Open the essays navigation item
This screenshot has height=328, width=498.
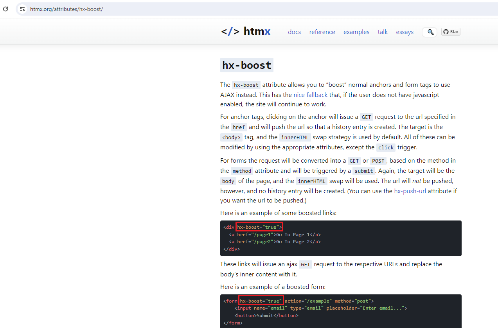pyautogui.click(x=405, y=32)
